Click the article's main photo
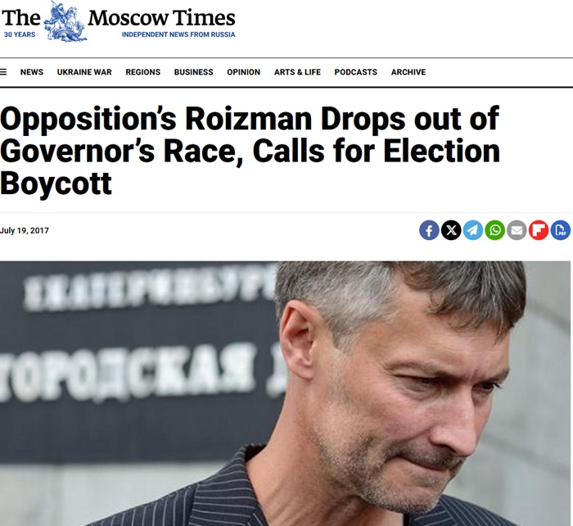Screen dimensions: 573x526 point(286,393)
